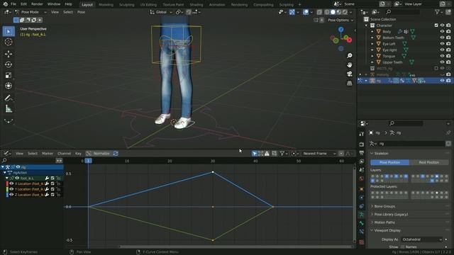This screenshot has height=255, width=454.
Task: Expand the Body object in outliner
Action: 372,31
